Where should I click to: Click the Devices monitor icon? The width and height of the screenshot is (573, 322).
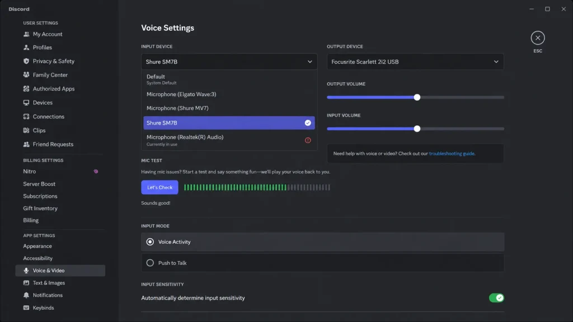[x=26, y=103]
